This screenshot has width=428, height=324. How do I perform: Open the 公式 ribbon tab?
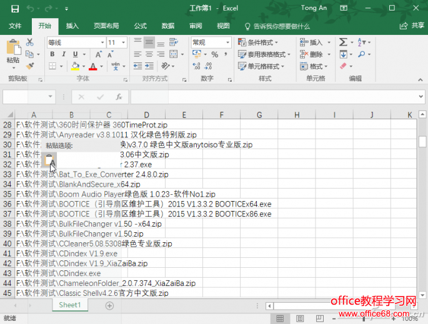point(140,26)
